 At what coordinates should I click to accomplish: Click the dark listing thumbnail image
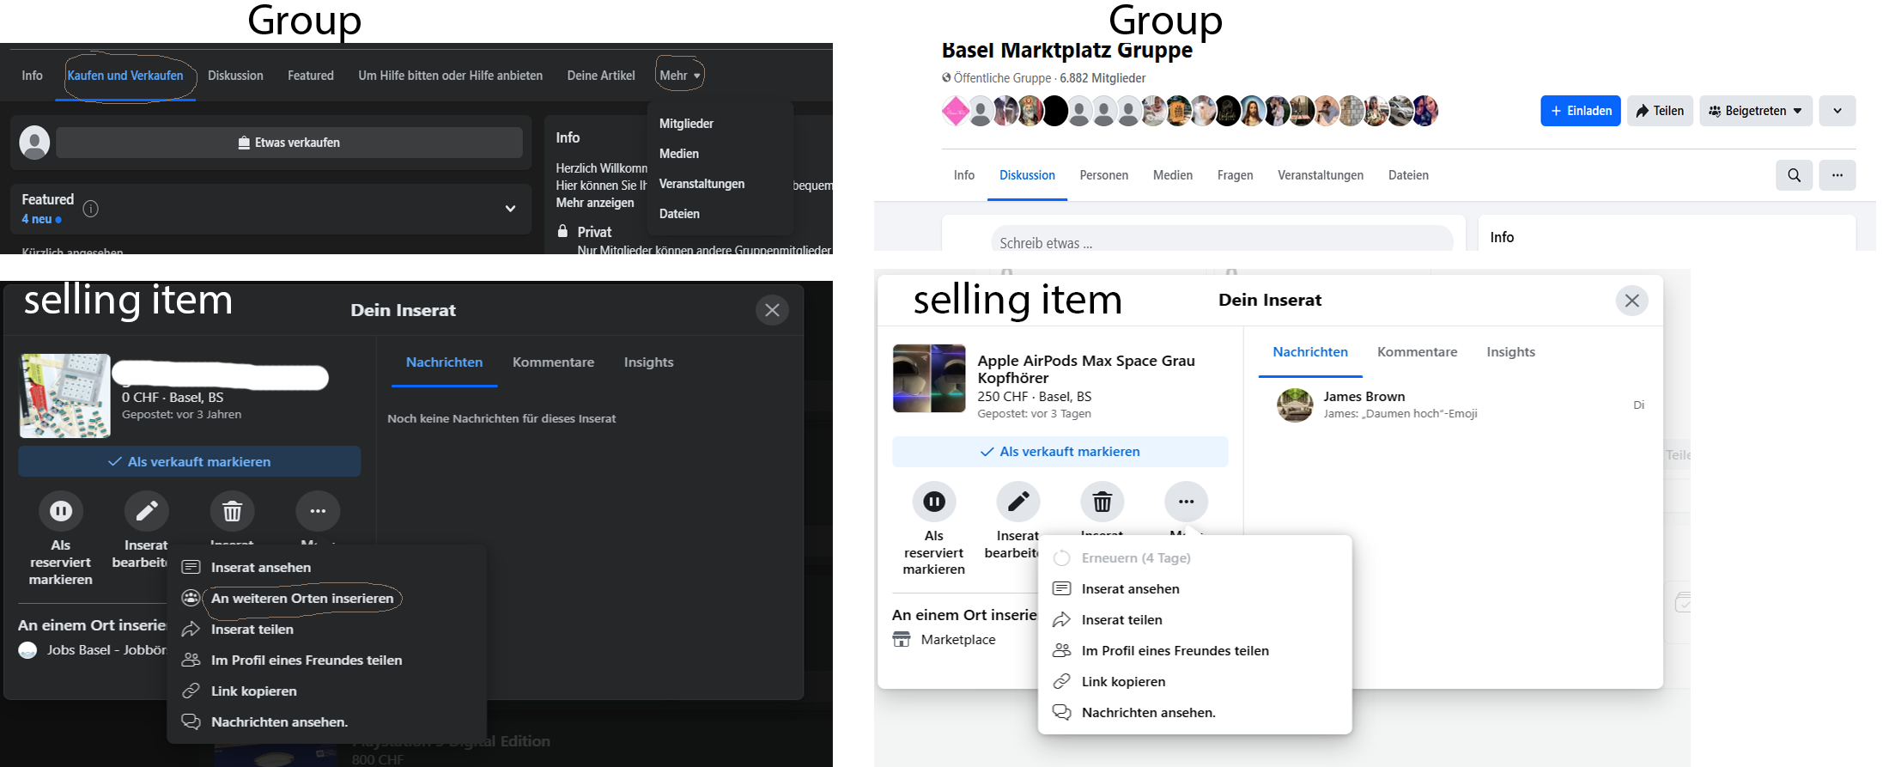pos(65,396)
